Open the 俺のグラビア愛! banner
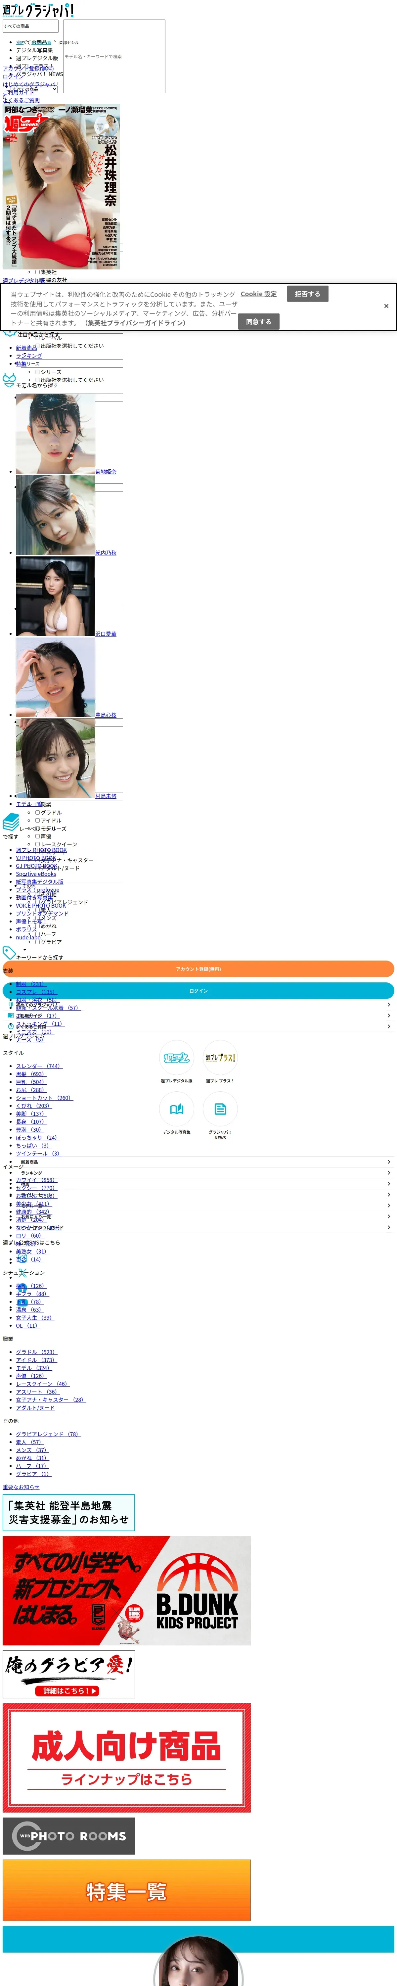 click(x=68, y=1675)
